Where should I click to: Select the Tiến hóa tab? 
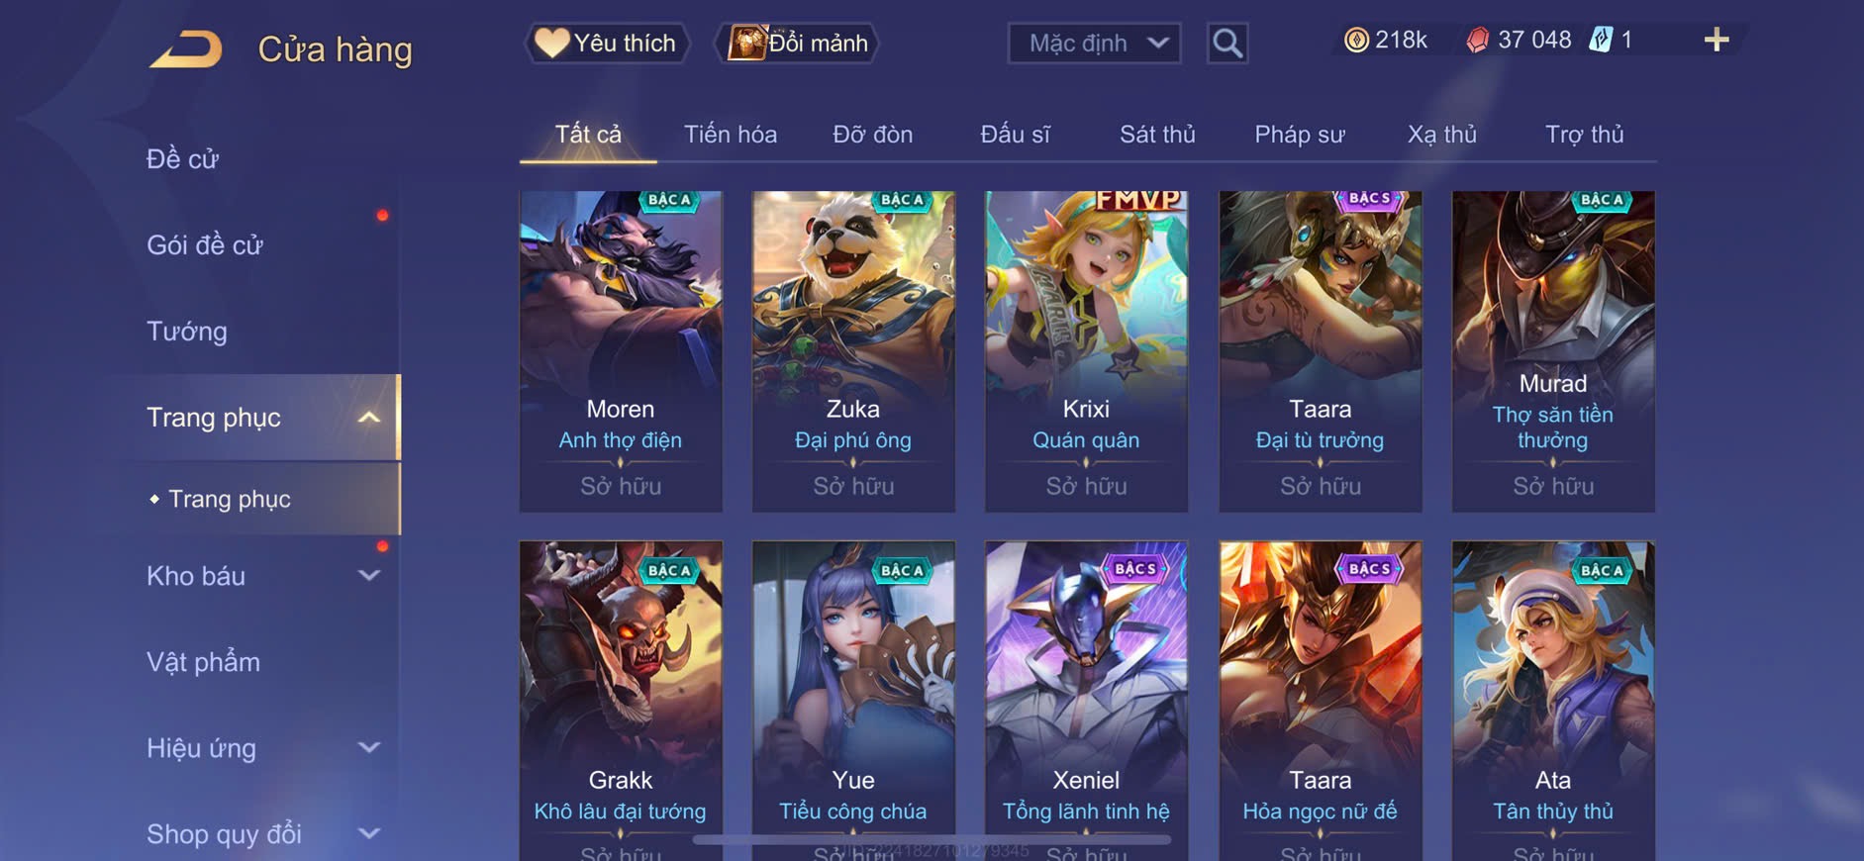pos(731,135)
